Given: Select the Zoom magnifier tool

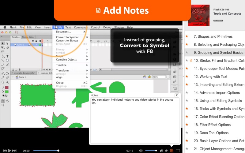Looking at the screenshot, I should 7,82.
